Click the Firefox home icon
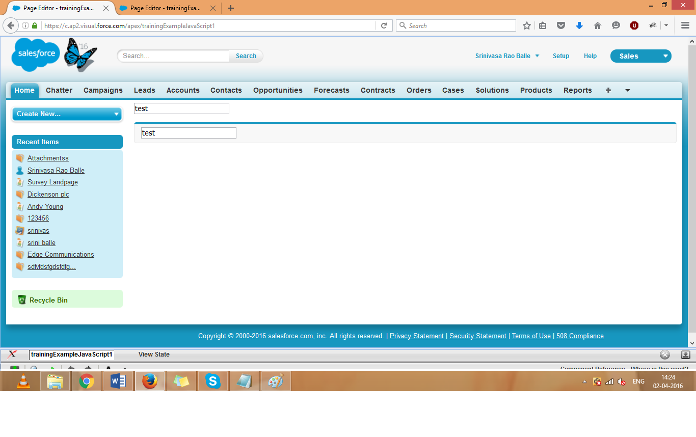 [598, 25]
